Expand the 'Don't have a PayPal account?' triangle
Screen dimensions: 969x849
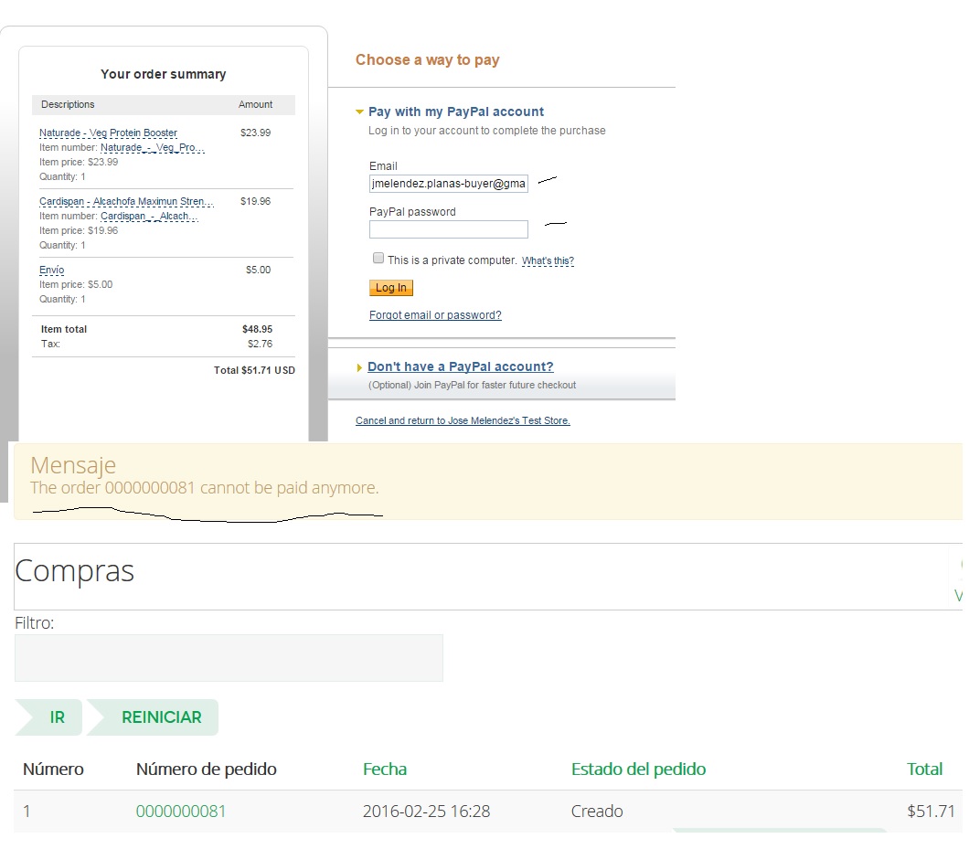tap(359, 367)
